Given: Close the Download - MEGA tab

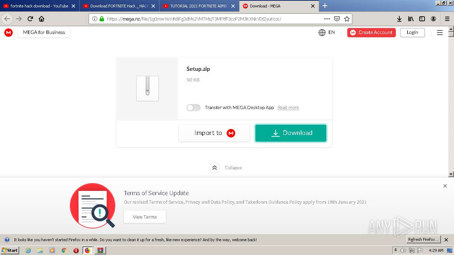Looking at the screenshot, I should click(x=313, y=6).
